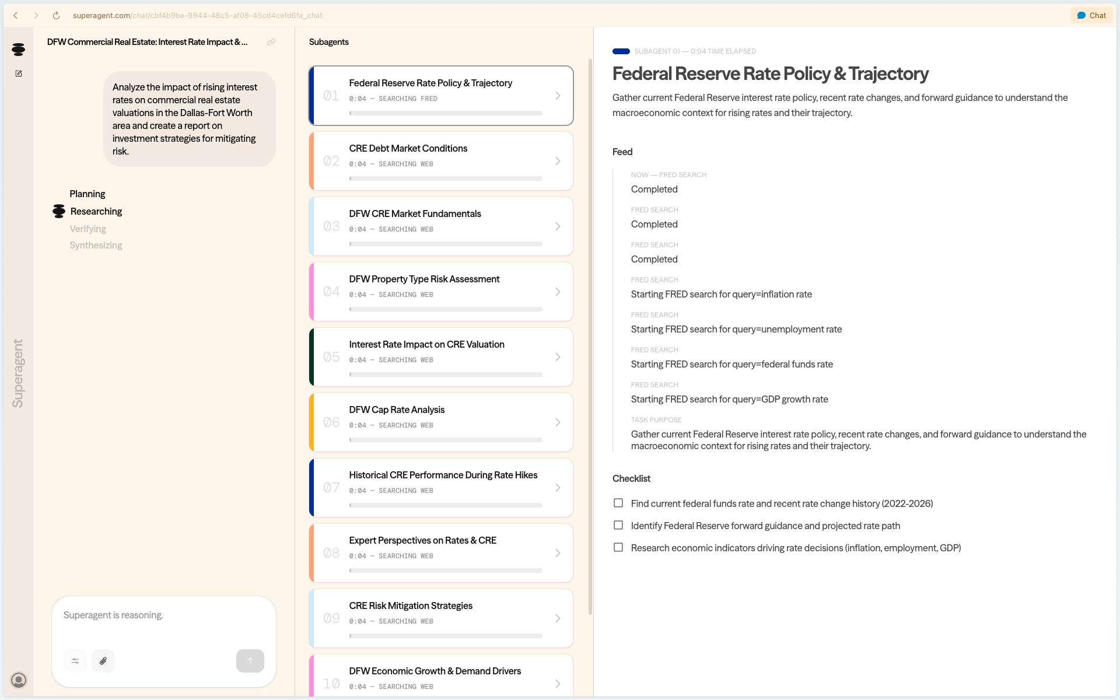Expand the CRE Debt Market Conditions chevron
The width and height of the screenshot is (1120, 700).
pos(558,161)
